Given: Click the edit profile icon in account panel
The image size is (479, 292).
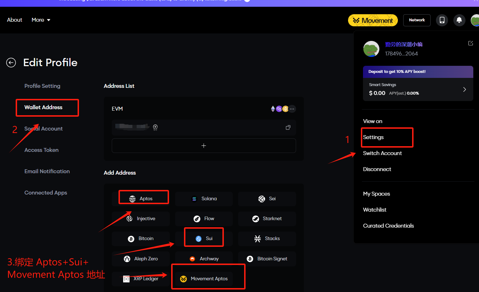Looking at the screenshot, I should 470,43.
